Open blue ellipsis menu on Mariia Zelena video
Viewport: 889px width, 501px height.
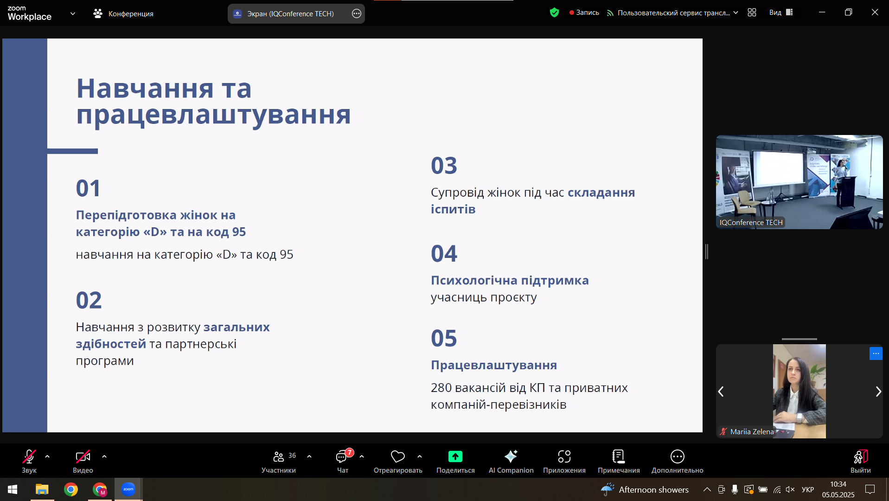pyautogui.click(x=876, y=353)
